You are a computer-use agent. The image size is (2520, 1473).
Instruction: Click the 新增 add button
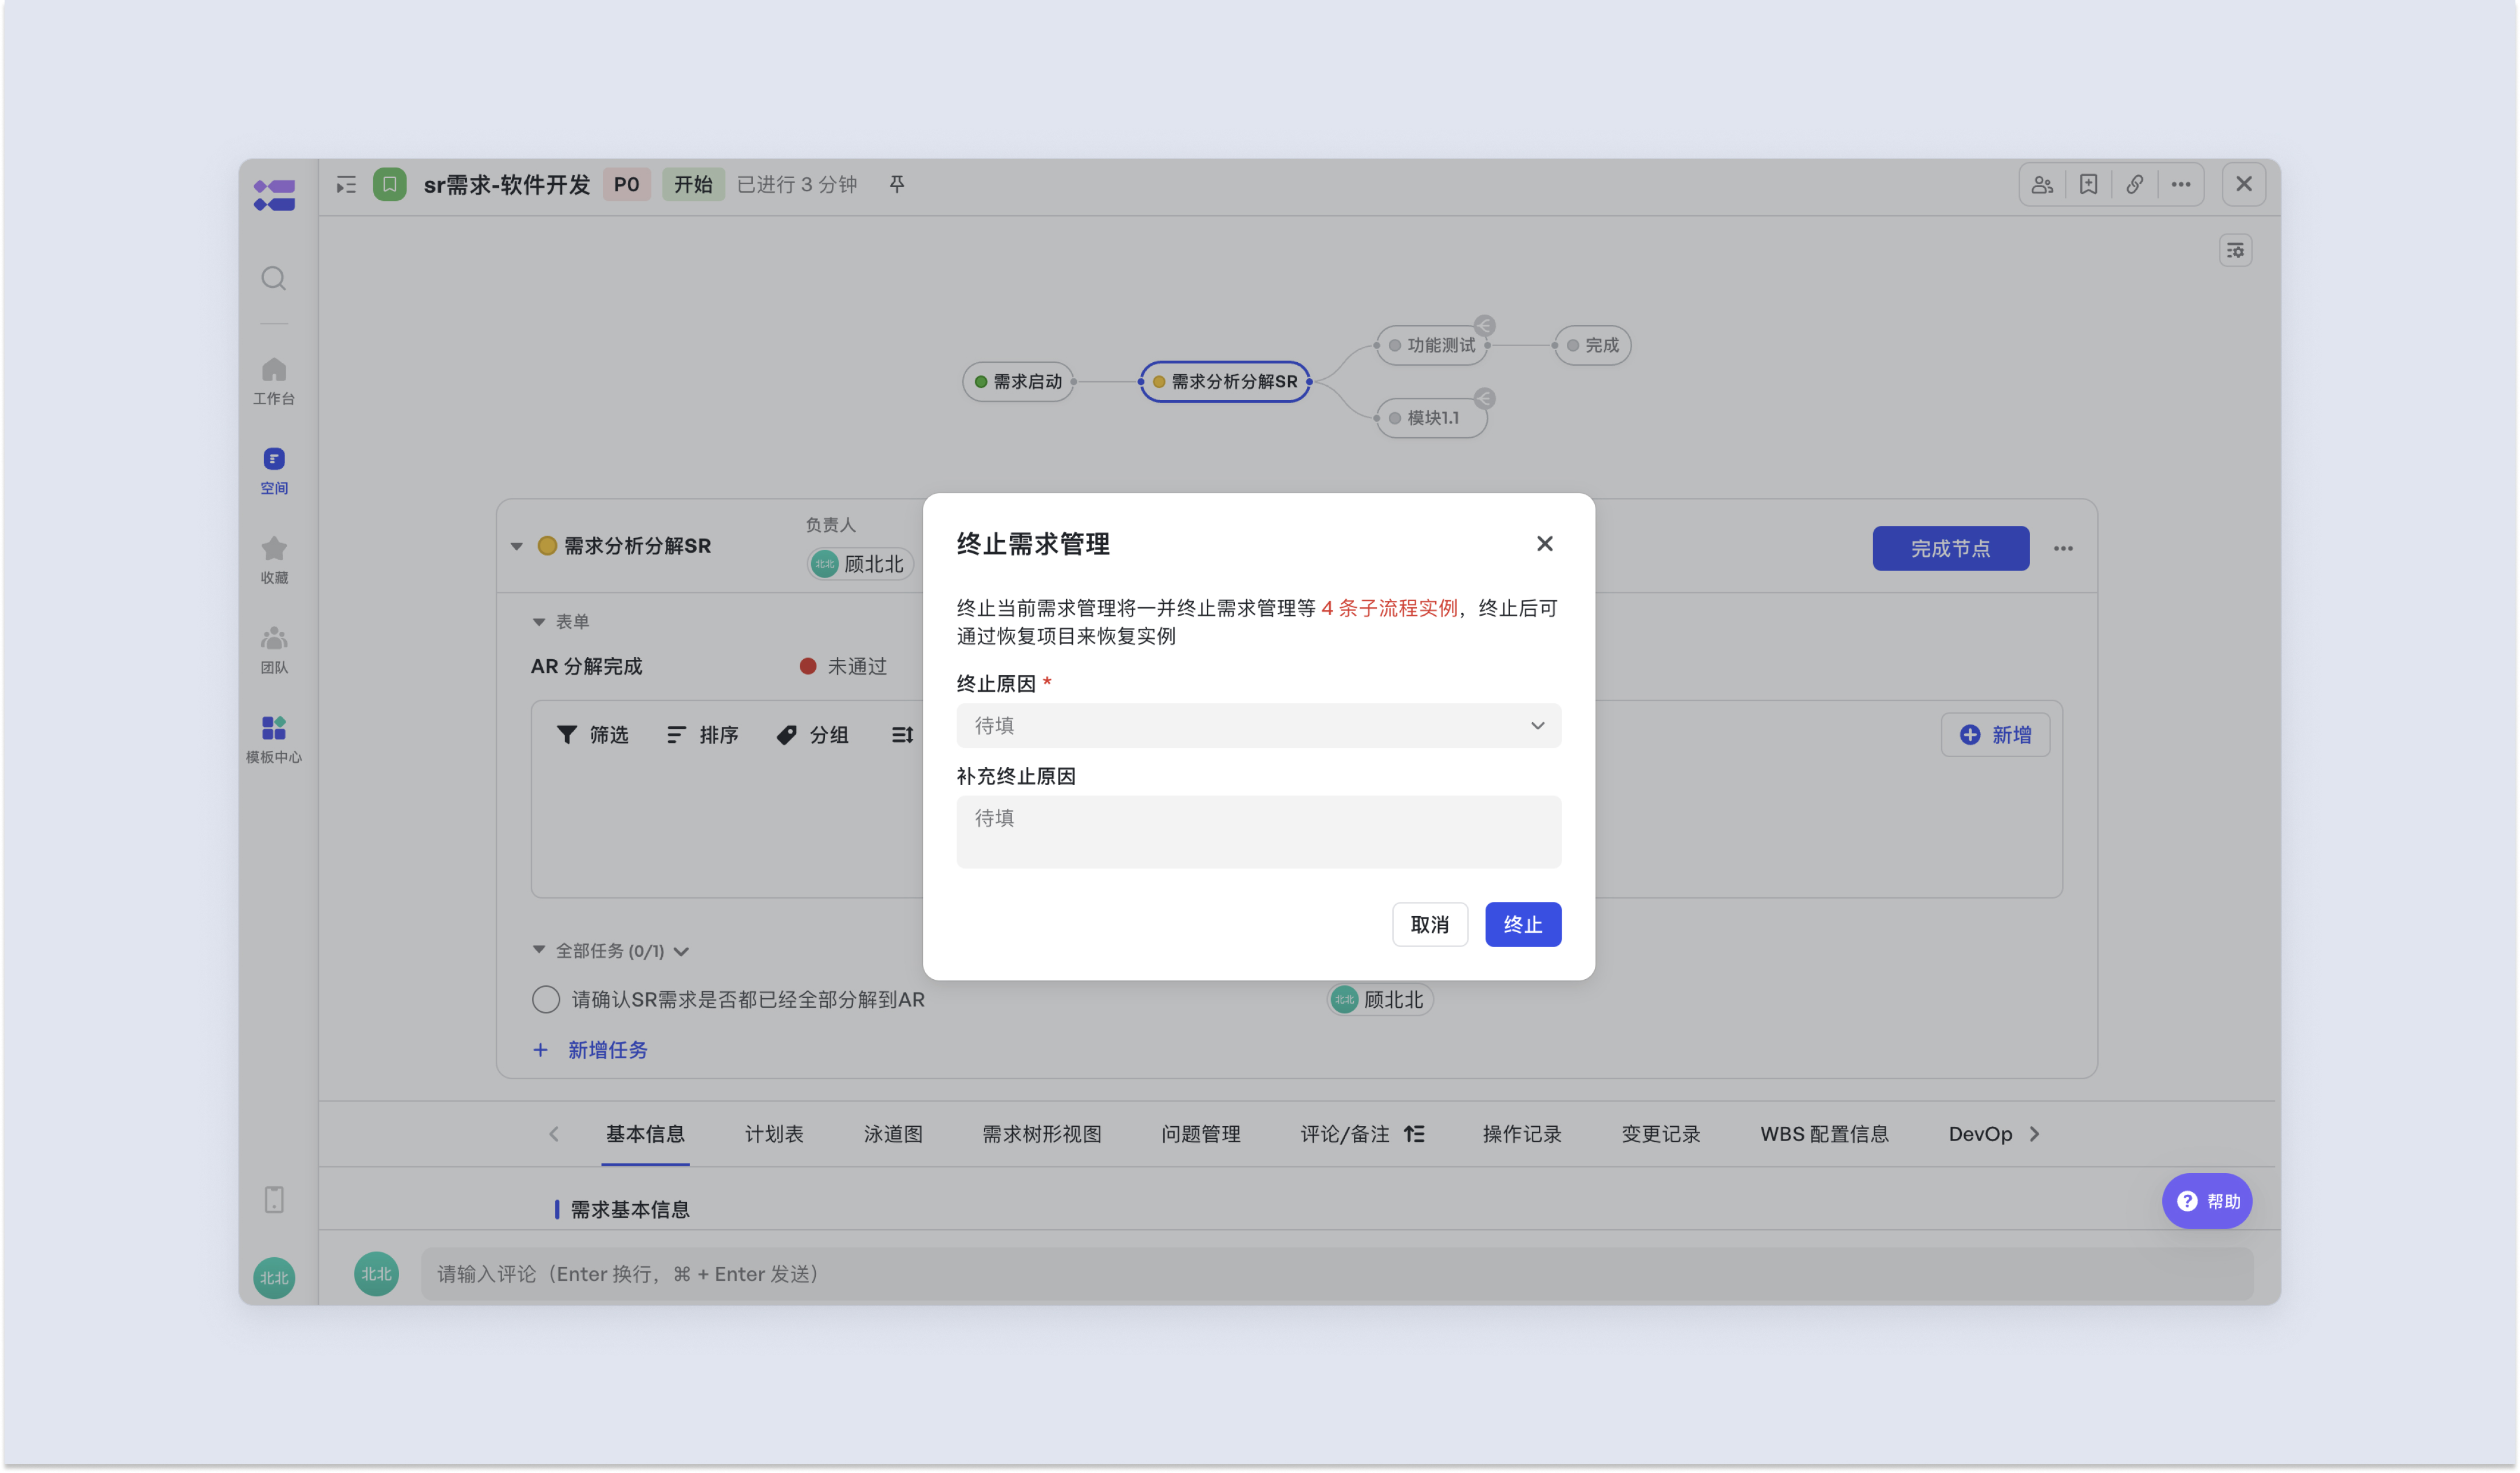(1996, 735)
